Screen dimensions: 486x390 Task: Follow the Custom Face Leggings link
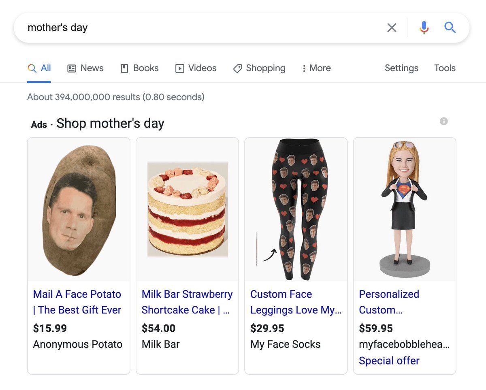[x=296, y=302]
